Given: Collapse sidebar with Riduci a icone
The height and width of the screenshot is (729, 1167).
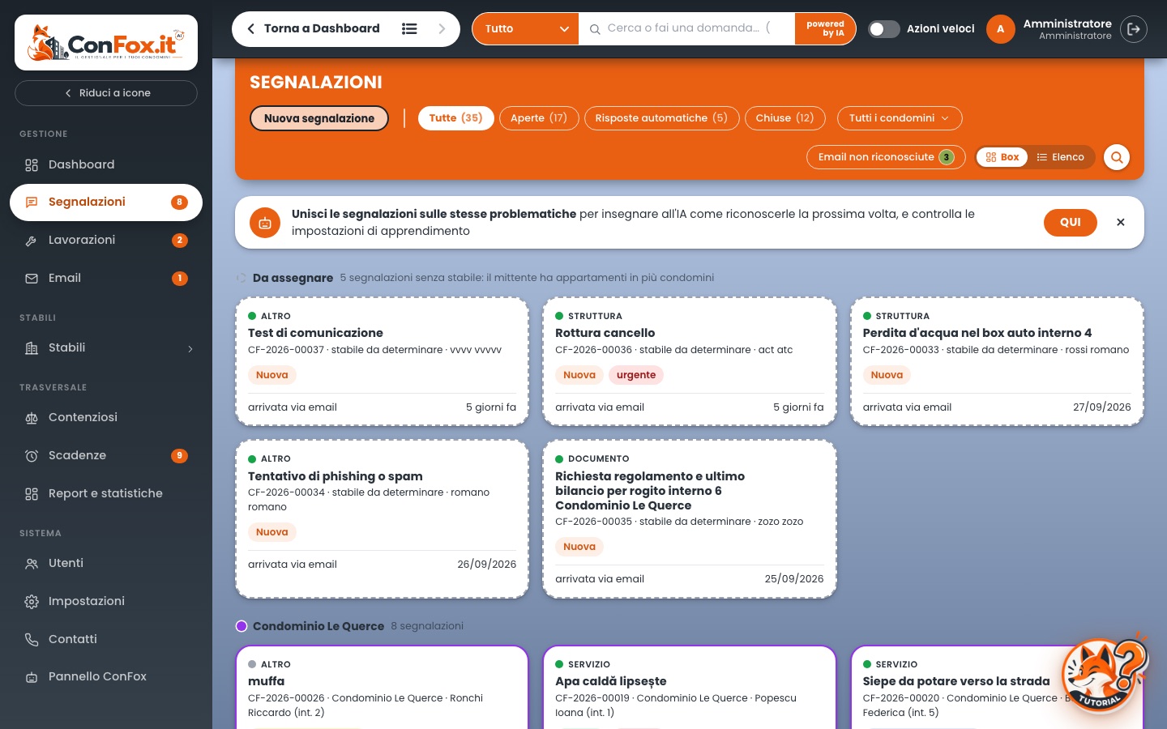Looking at the screenshot, I should (106, 93).
